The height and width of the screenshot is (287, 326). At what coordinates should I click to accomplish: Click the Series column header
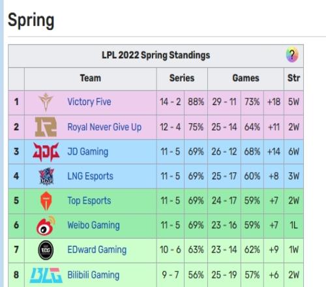point(182,78)
